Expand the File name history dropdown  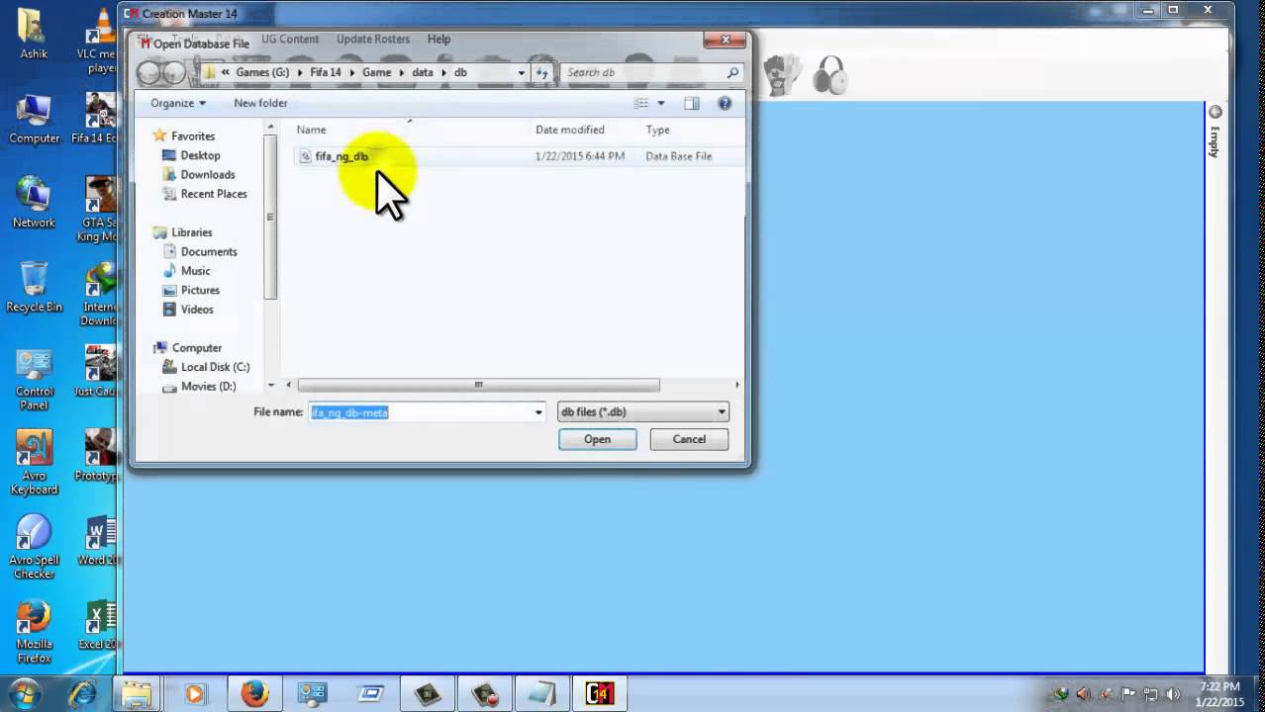tap(538, 412)
